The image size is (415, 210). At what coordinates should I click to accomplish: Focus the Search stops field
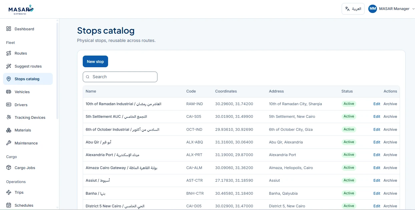click(120, 77)
